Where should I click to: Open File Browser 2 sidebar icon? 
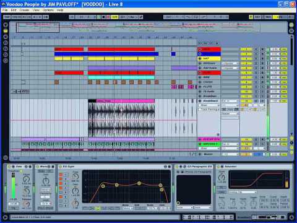[6, 49]
